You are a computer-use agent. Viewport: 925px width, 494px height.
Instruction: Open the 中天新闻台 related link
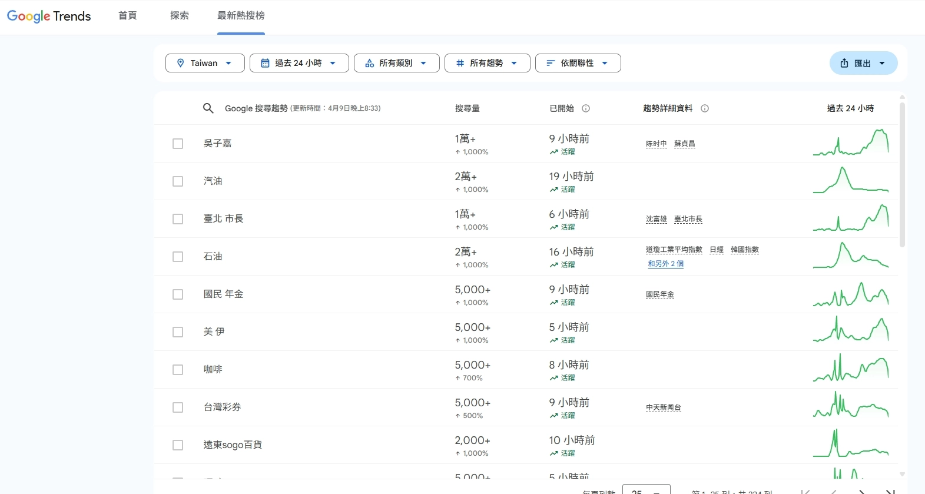664,407
